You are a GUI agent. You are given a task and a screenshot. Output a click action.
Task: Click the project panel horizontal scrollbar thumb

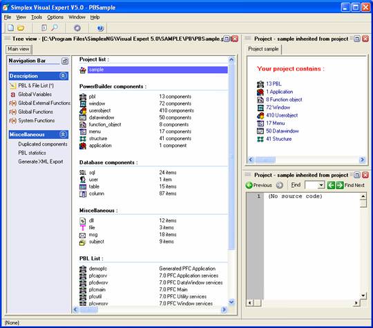[x=265, y=160]
